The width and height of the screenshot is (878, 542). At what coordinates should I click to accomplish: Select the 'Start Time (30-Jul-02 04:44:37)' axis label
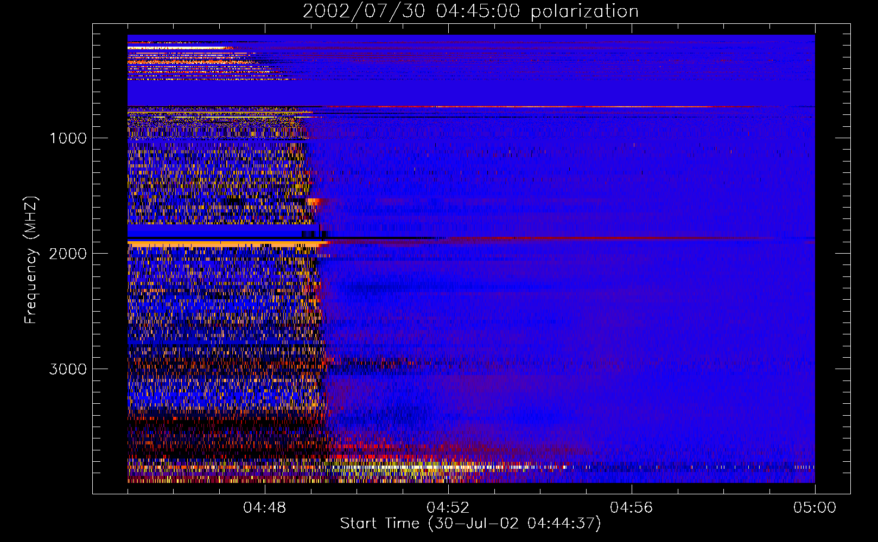point(470,524)
